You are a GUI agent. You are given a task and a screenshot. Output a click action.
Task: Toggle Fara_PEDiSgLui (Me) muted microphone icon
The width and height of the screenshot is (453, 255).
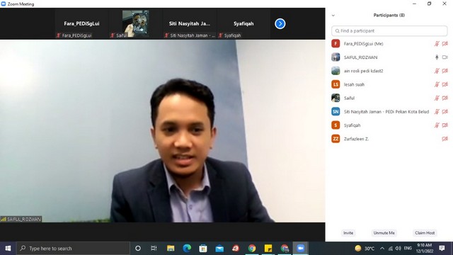[437, 44]
